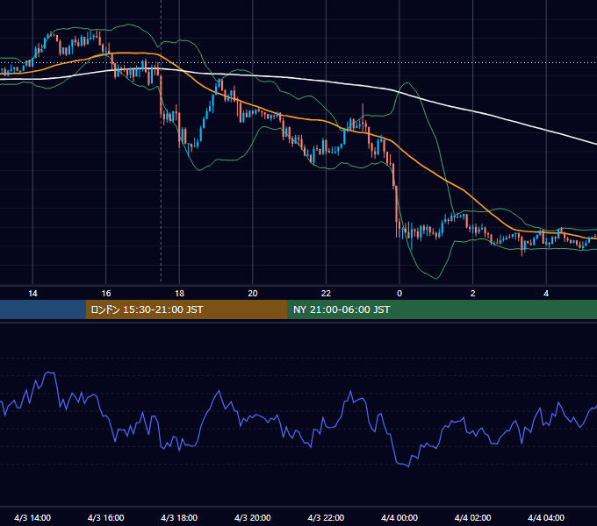Click the ロンドン 15:30-21:00 JST session bar

tap(186, 309)
